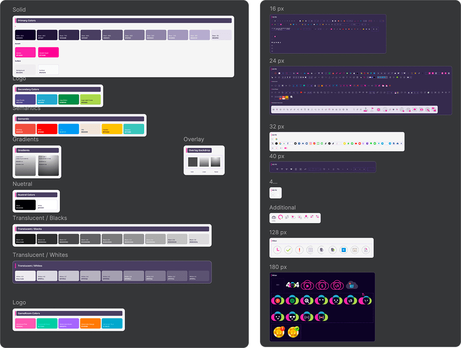Click the heart-eyes cloud face icon
This screenshot has width=461, height=348.
(x=292, y=316)
